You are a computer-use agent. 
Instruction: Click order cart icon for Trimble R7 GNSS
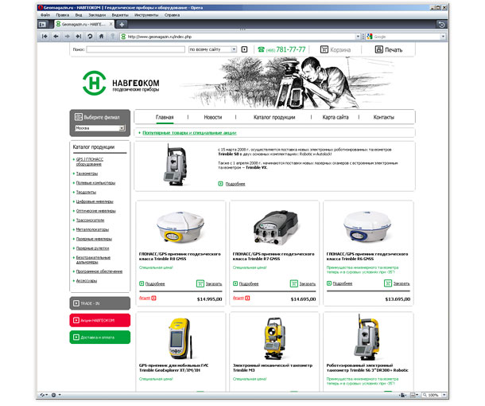point(294,283)
